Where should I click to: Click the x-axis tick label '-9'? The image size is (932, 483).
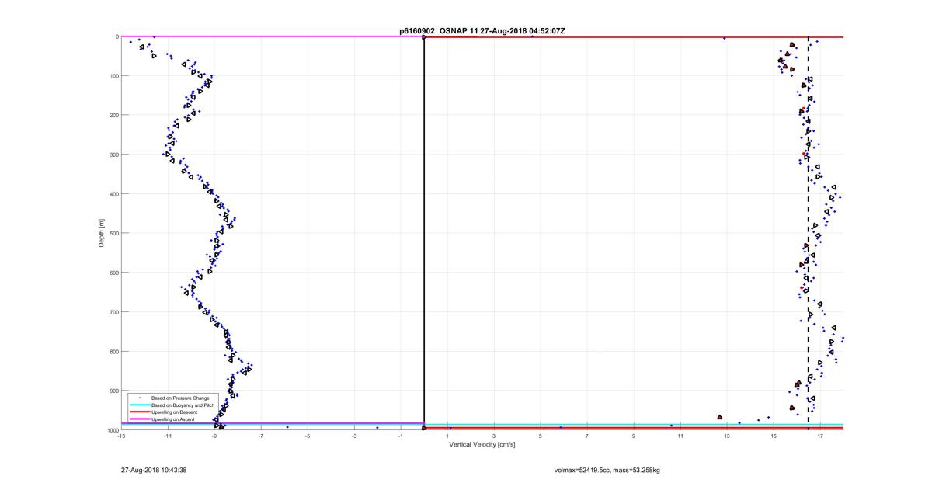tap(214, 436)
